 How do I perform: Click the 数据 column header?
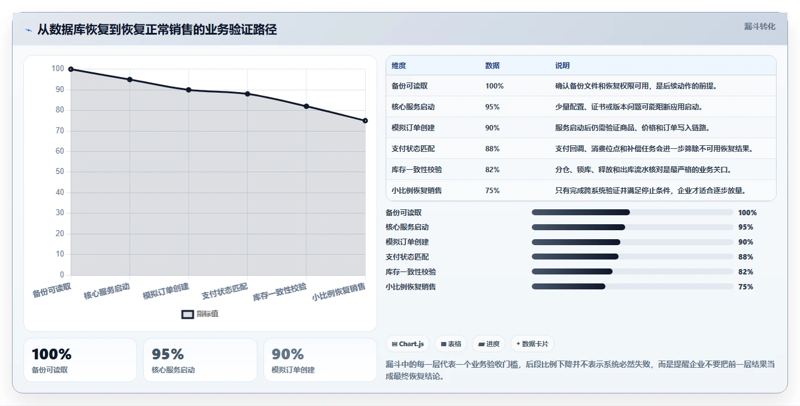(492, 66)
